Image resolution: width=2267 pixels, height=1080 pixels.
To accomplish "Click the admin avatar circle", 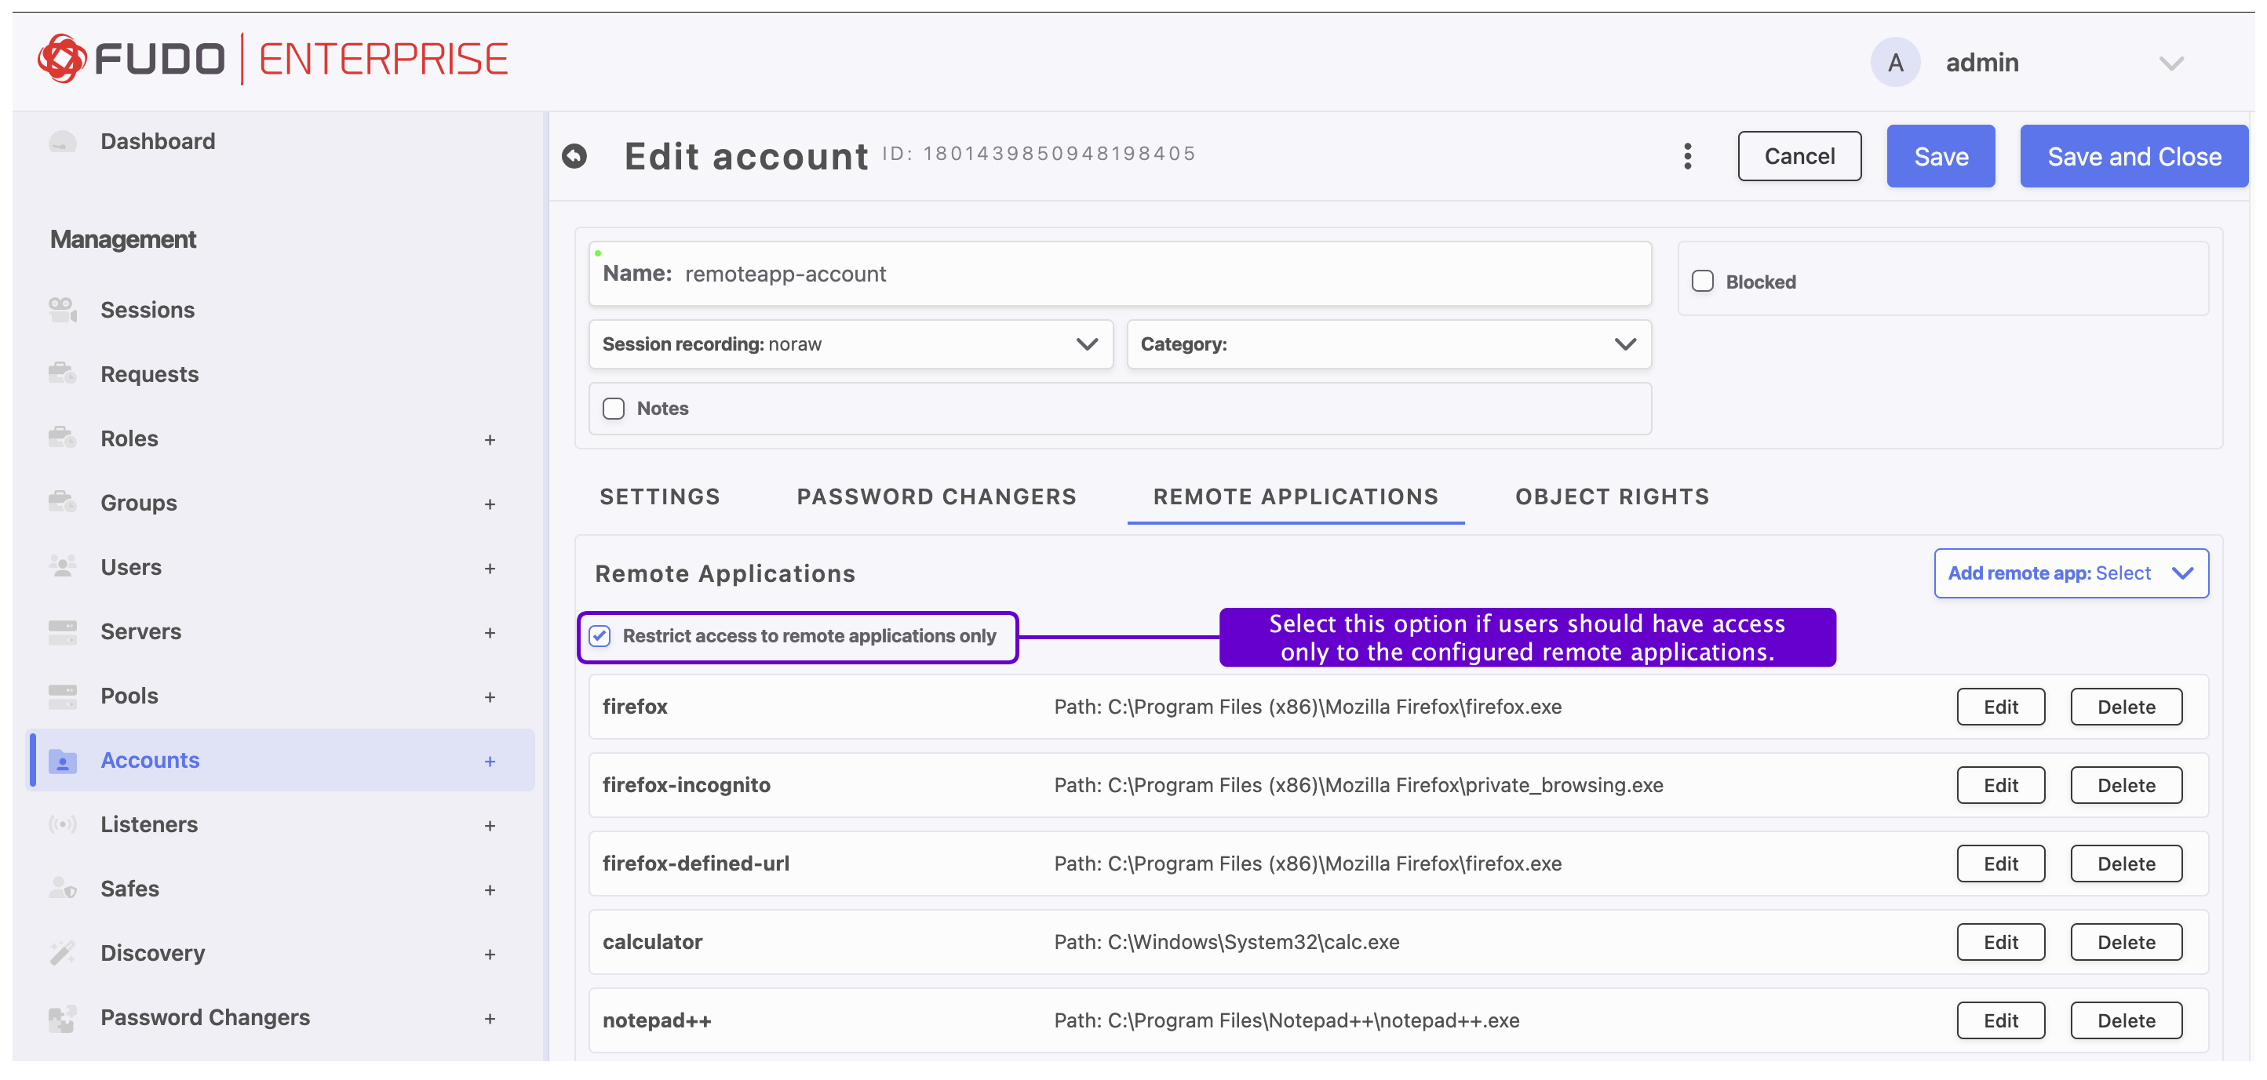I will pos(1893,61).
